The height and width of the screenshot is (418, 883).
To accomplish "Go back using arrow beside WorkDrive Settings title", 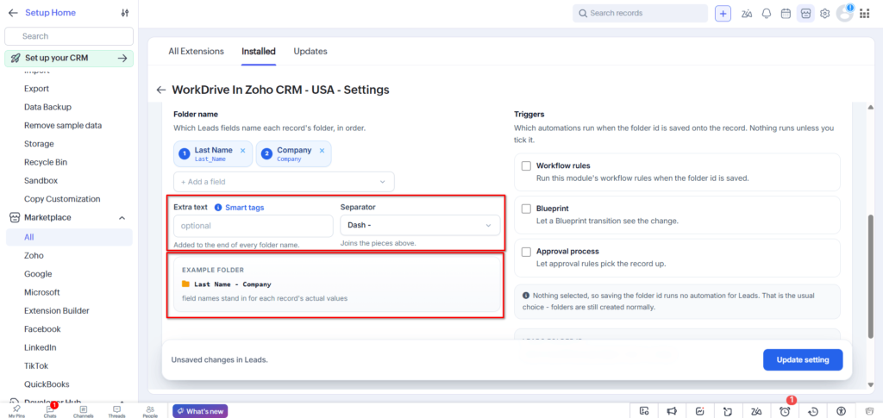I will coord(161,90).
